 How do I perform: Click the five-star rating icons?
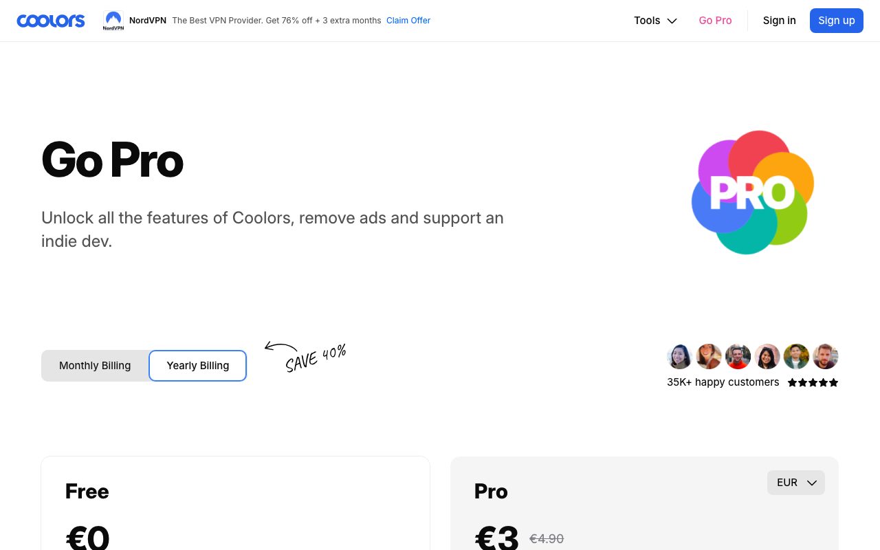point(813,383)
